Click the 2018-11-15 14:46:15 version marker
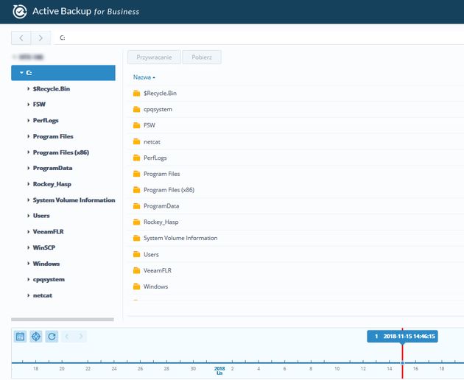Image resolution: width=464 pixels, height=380 pixels. tap(402, 337)
